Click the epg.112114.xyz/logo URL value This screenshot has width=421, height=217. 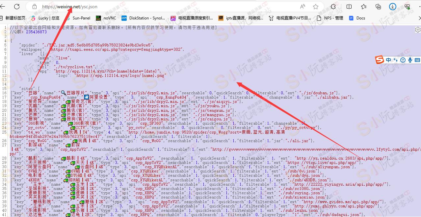pos(121,75)
